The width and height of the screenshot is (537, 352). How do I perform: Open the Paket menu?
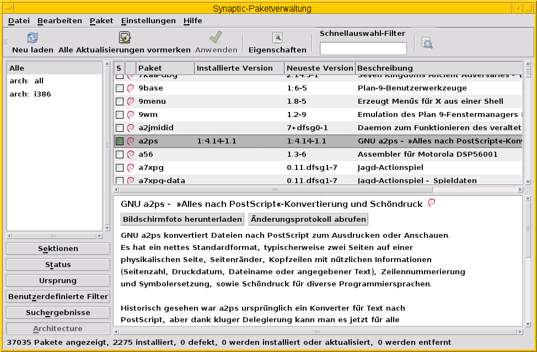[x=101, y=20]
